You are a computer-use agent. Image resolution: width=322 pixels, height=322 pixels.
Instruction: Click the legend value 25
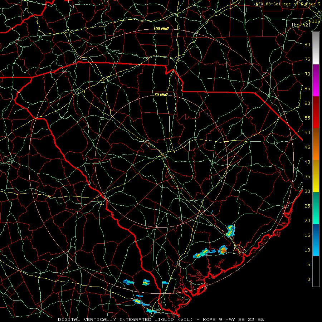point(307,206)
